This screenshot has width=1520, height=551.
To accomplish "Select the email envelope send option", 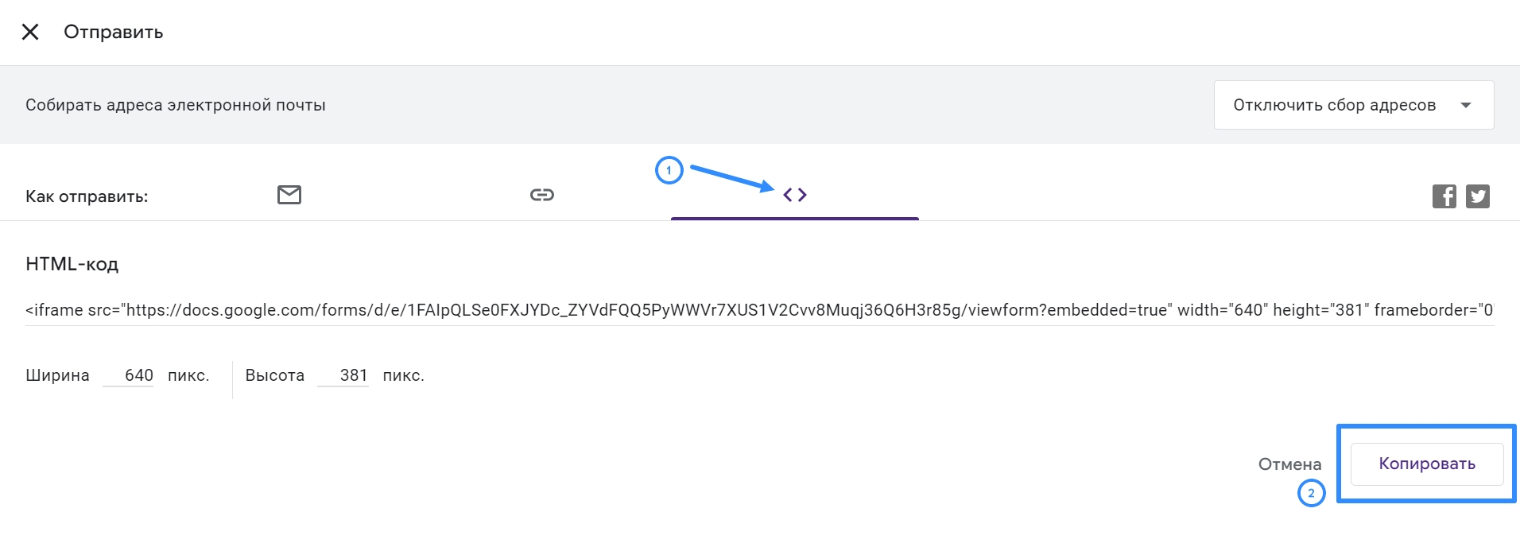I will click(x=289, y=195).
